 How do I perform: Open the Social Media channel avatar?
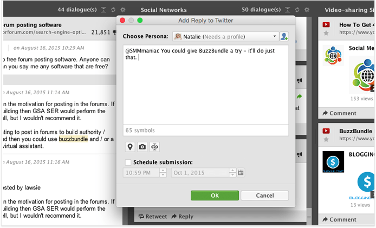pos(333,56)
